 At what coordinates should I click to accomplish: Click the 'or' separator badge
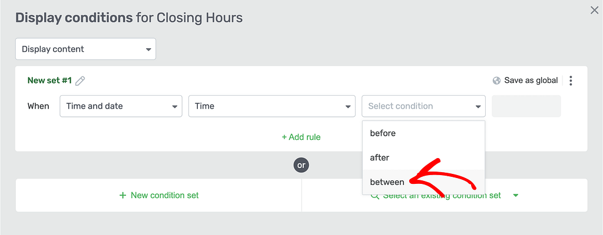[x=301, y=165]
